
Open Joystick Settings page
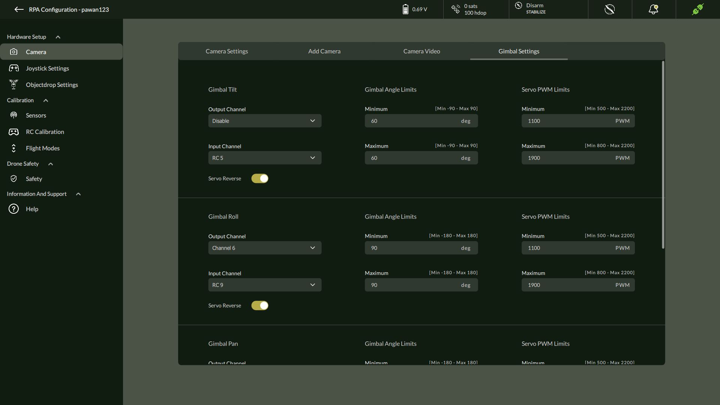[x=61, y=68]
